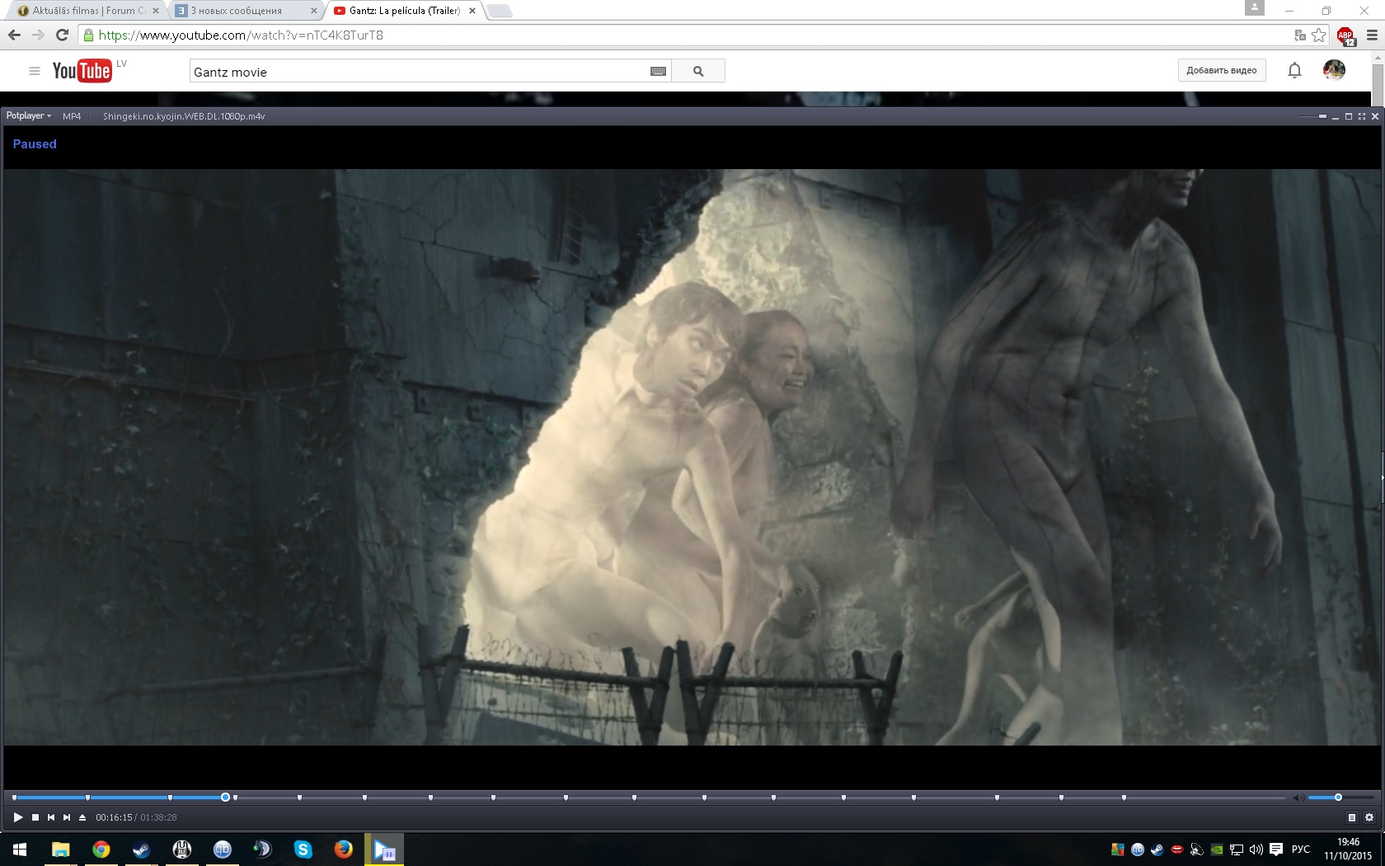Click the YouTube search field

click(x=419, y=72)
